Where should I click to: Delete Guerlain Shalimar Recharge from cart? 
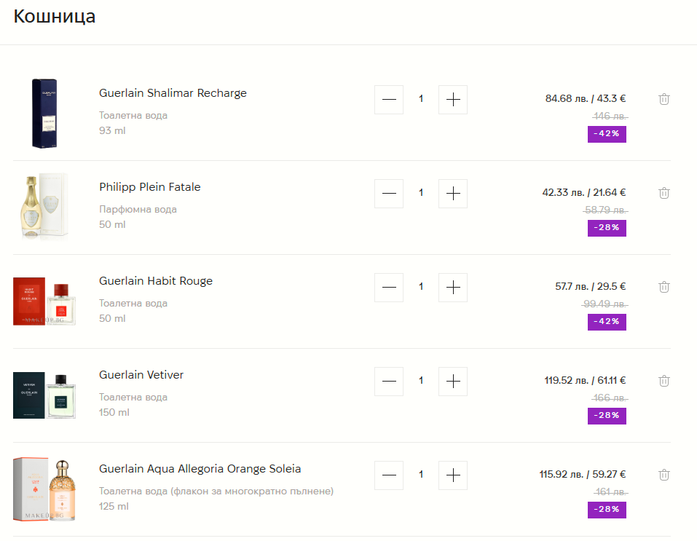pyautogui.click(x=663, y=99)
